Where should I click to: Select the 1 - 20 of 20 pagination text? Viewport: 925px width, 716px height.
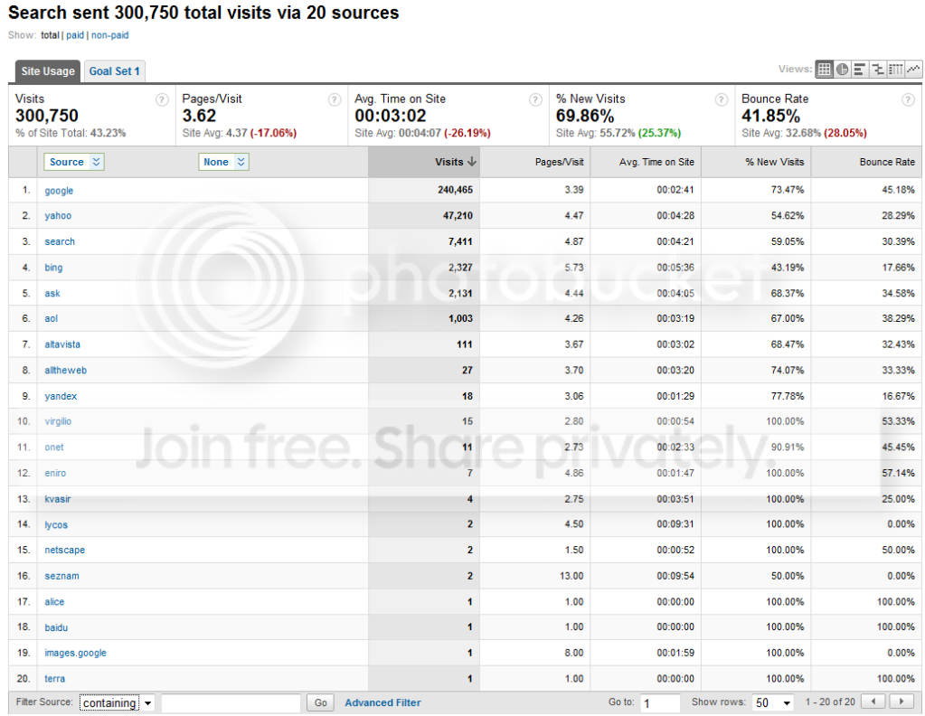[x=830, y=702]
